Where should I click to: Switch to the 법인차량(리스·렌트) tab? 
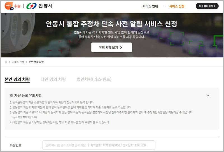click(94, 79)
